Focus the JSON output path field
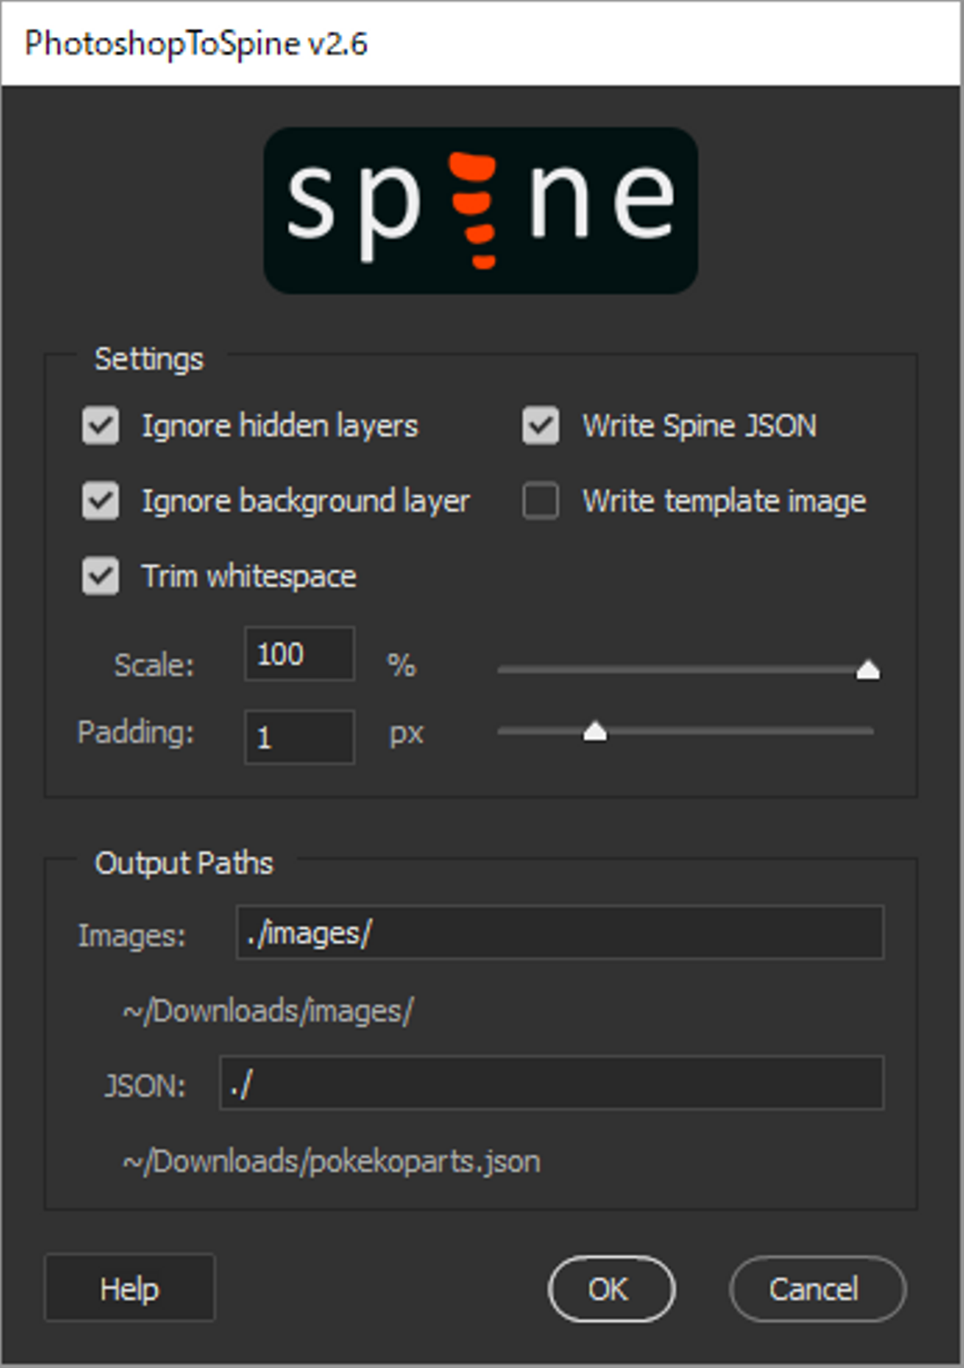Screen dimensions: 964x1368 552,1083
